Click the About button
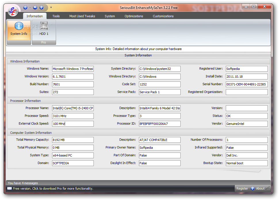This screenshot has width=279, height=200. (x=260, y=188)
